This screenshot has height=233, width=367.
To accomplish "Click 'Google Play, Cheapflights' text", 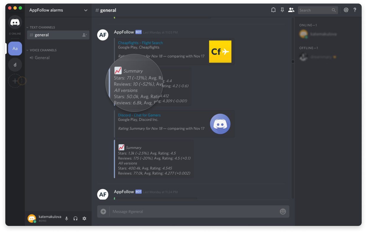I will pyautogui.click(x=139, y=47).
